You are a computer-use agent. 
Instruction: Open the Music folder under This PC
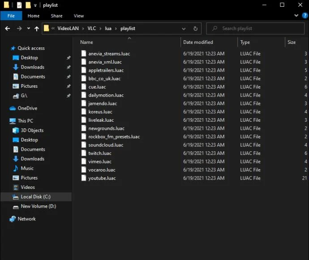tap(27, 168)
